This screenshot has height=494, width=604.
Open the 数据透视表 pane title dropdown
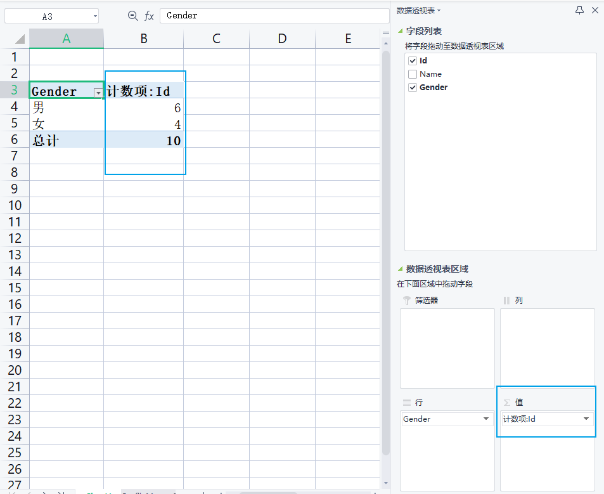pyautogui.click(x=439, y=11)
